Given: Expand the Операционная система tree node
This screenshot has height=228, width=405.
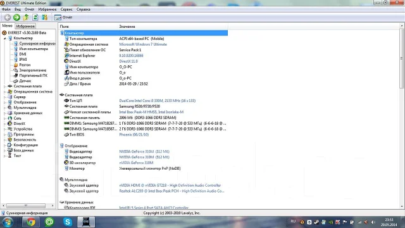Looking at the screenshot, I should coord(4,92).
